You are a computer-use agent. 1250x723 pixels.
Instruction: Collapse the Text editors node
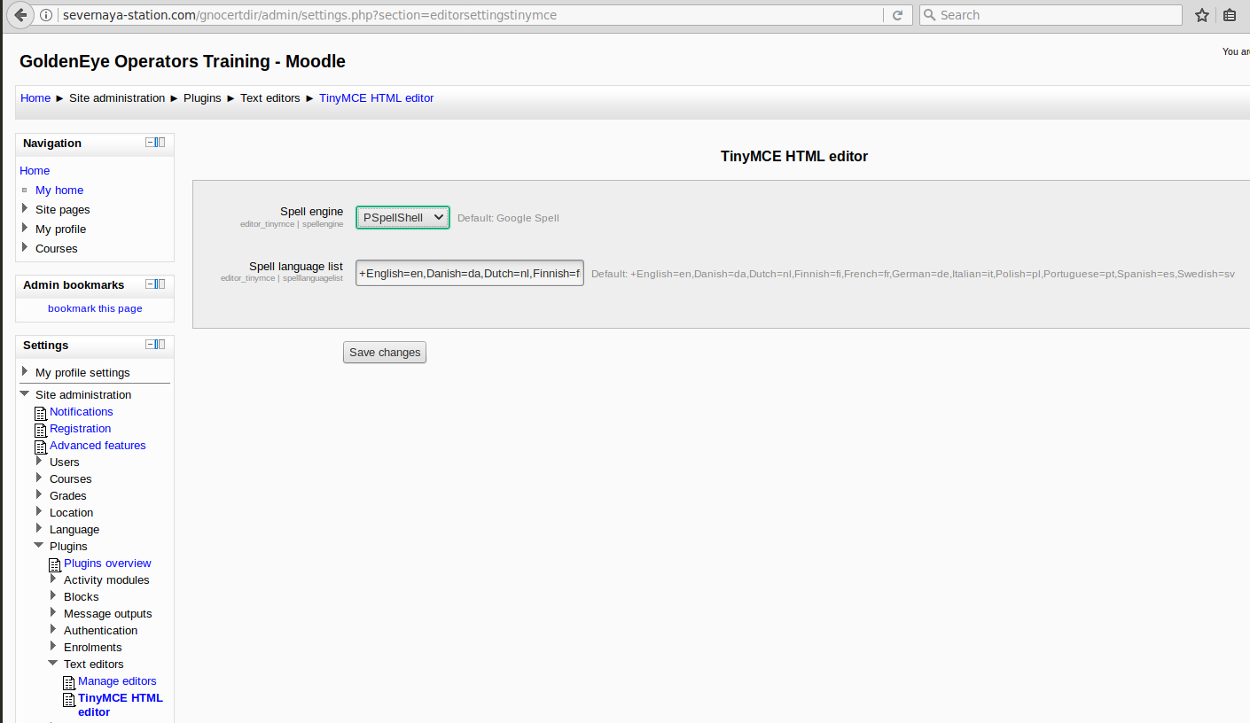pos(53,664)
